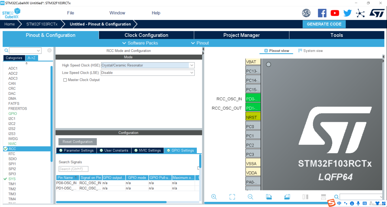Open the User Constants tab
This screenshot has height=207, width=387.
coord(114,150)
